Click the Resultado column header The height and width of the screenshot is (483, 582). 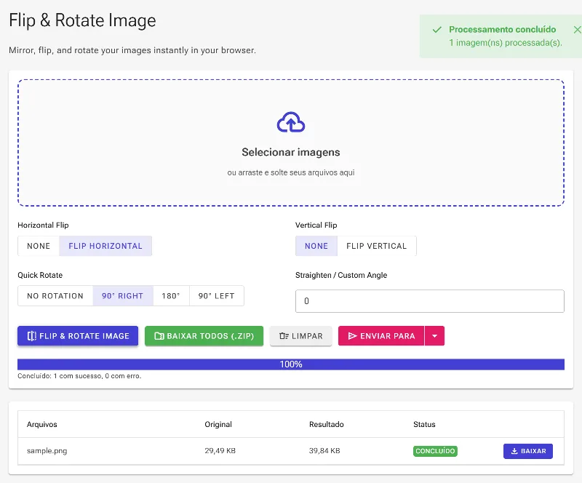pyautogui.click(x=326, y=424)
